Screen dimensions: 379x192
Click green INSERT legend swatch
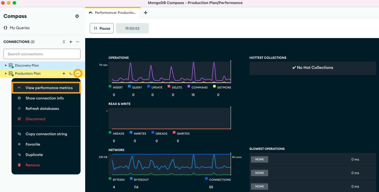[110, 86]
